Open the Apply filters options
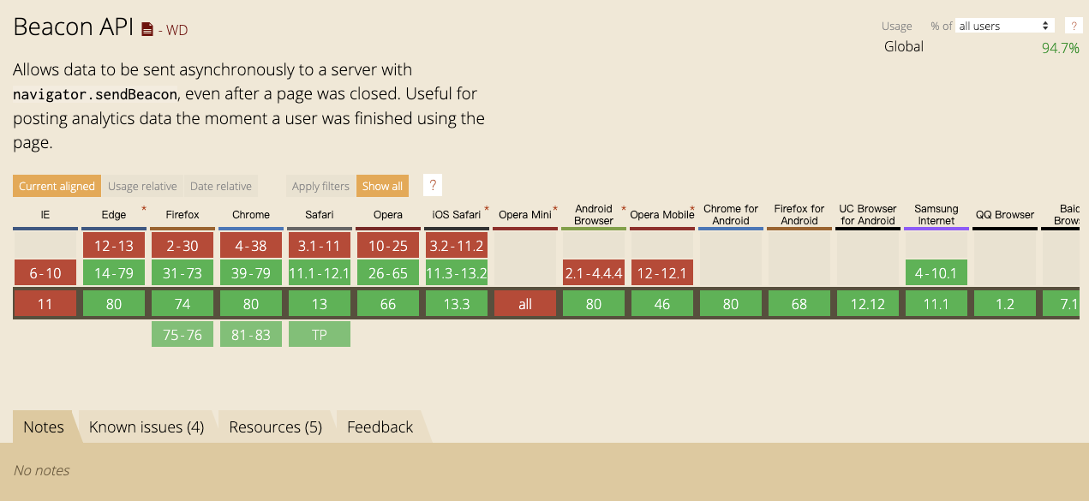 [x=320, y=186]
